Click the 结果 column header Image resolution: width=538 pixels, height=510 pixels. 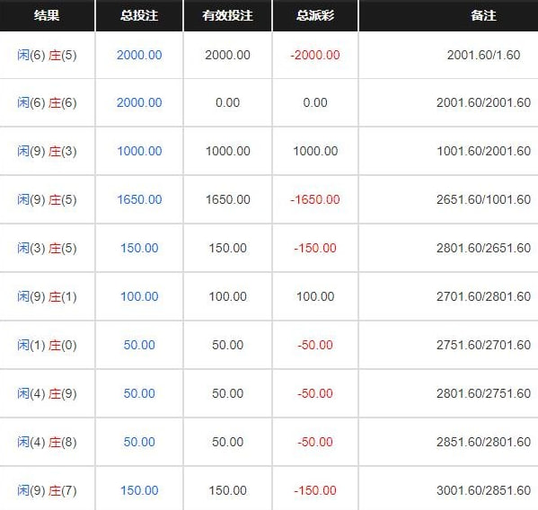47,15
